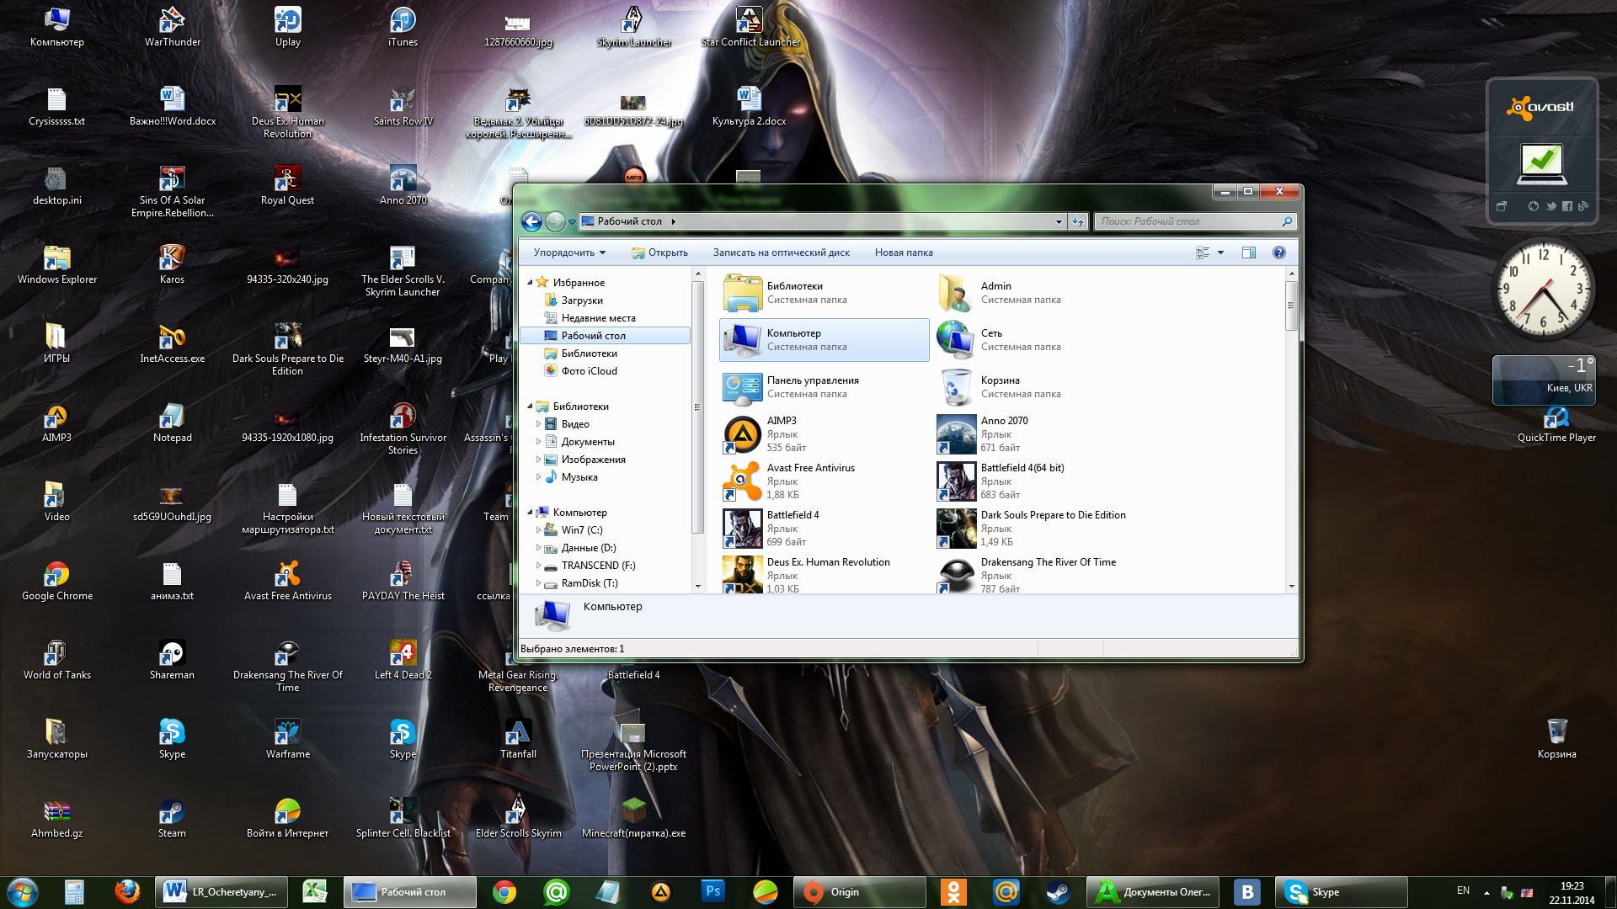This screenshot has width=1617, height=909.
Task: Select Фото iCloud in navigation pane
Action: click(589, 371)
